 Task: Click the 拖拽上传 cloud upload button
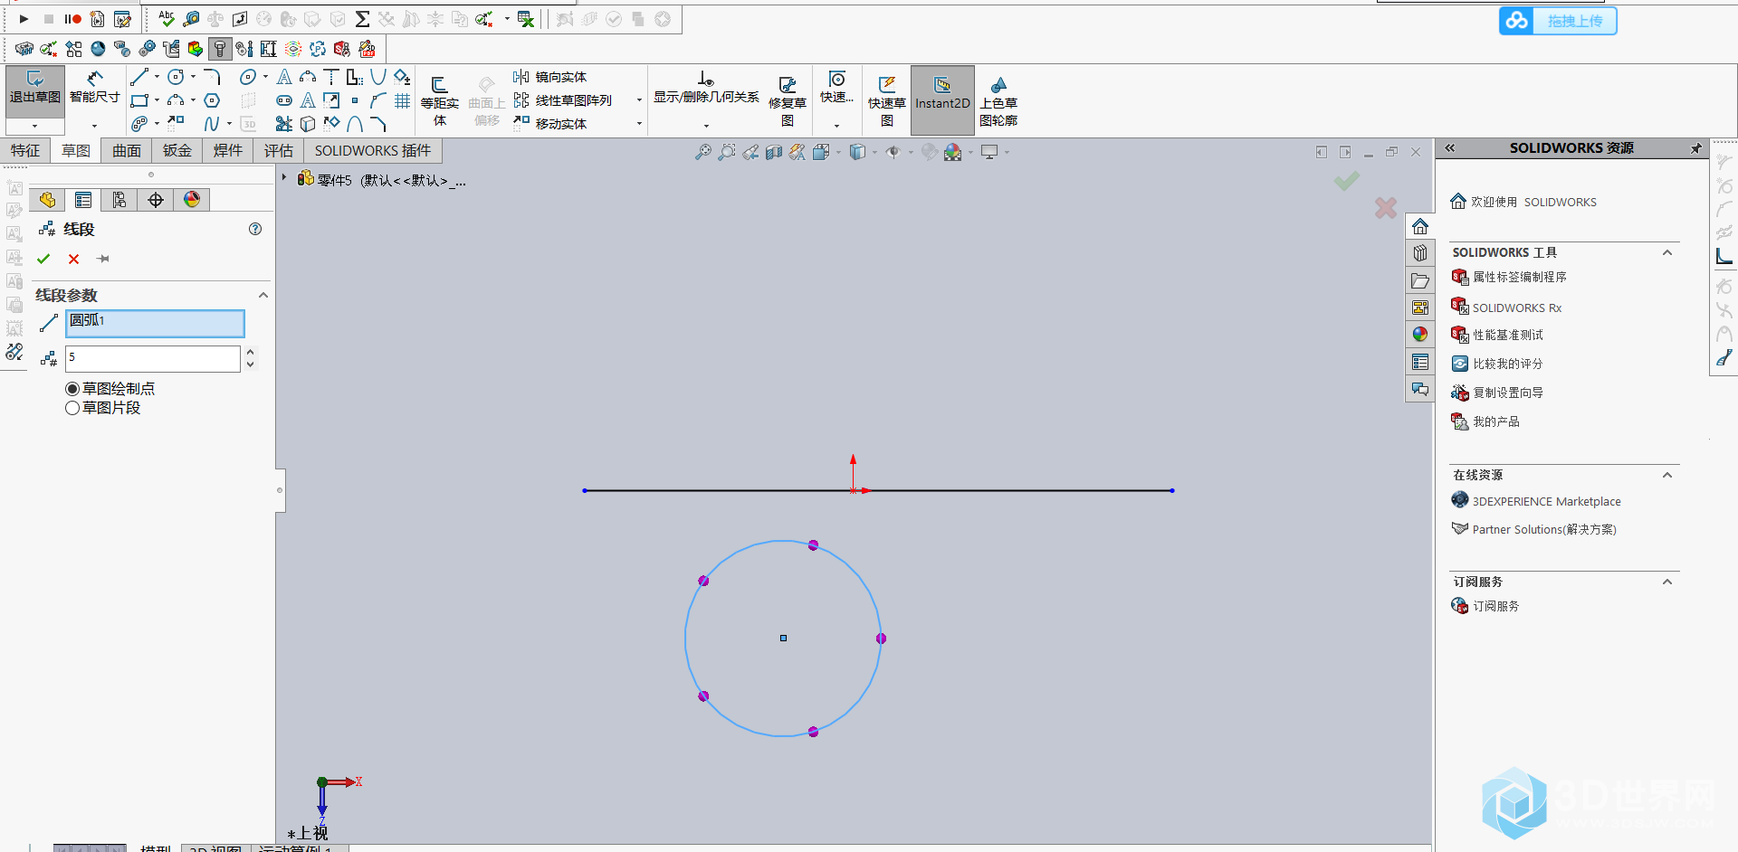[1558, 21]
